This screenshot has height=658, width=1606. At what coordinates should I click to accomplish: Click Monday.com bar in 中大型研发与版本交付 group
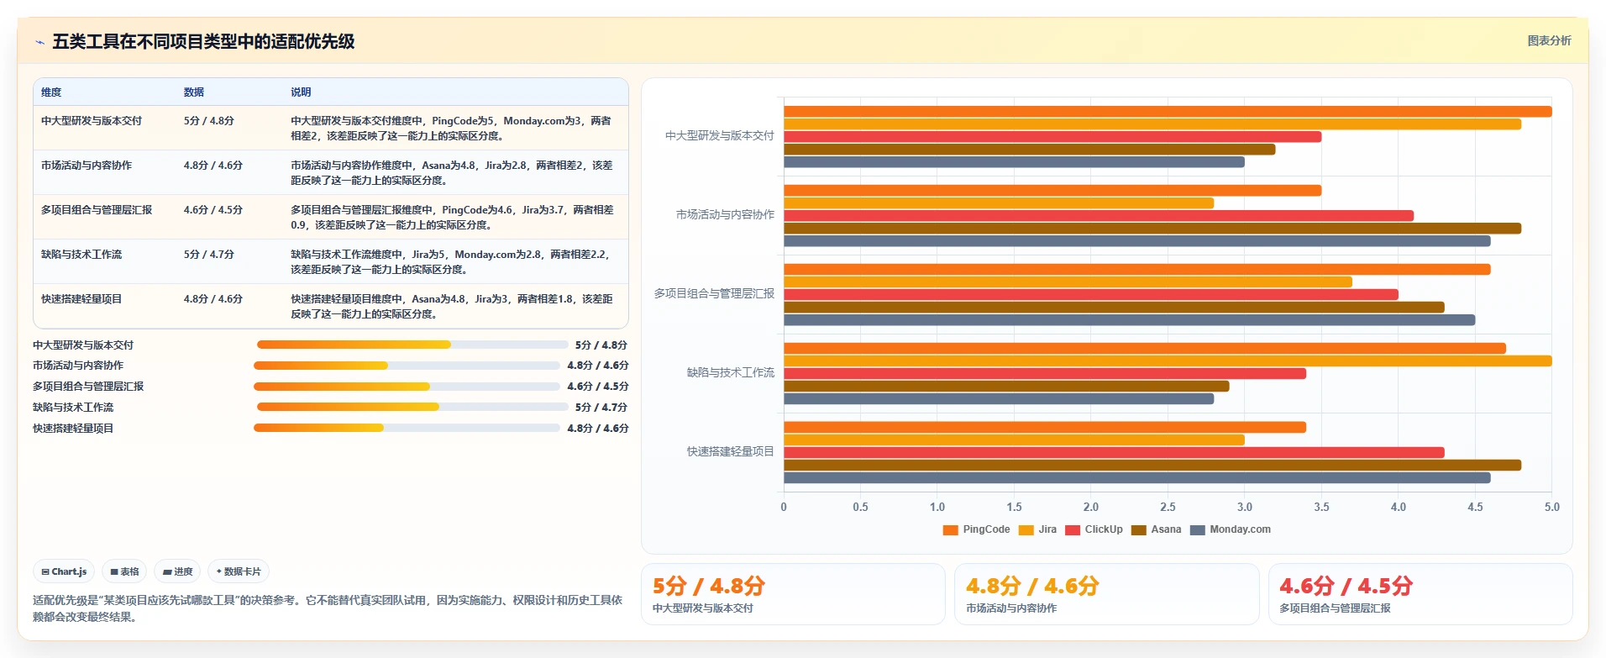tap(1014, 162)
